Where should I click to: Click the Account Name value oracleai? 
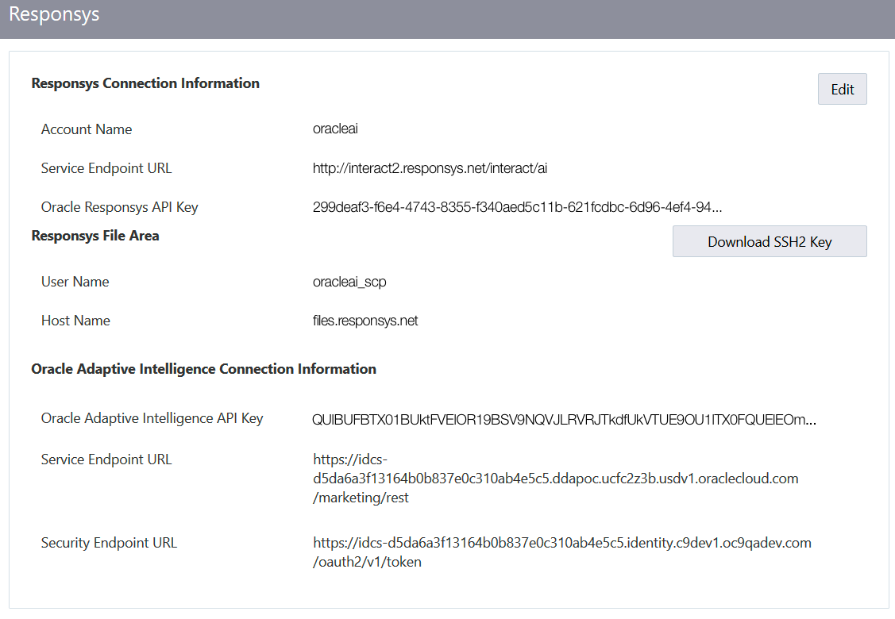335,129
